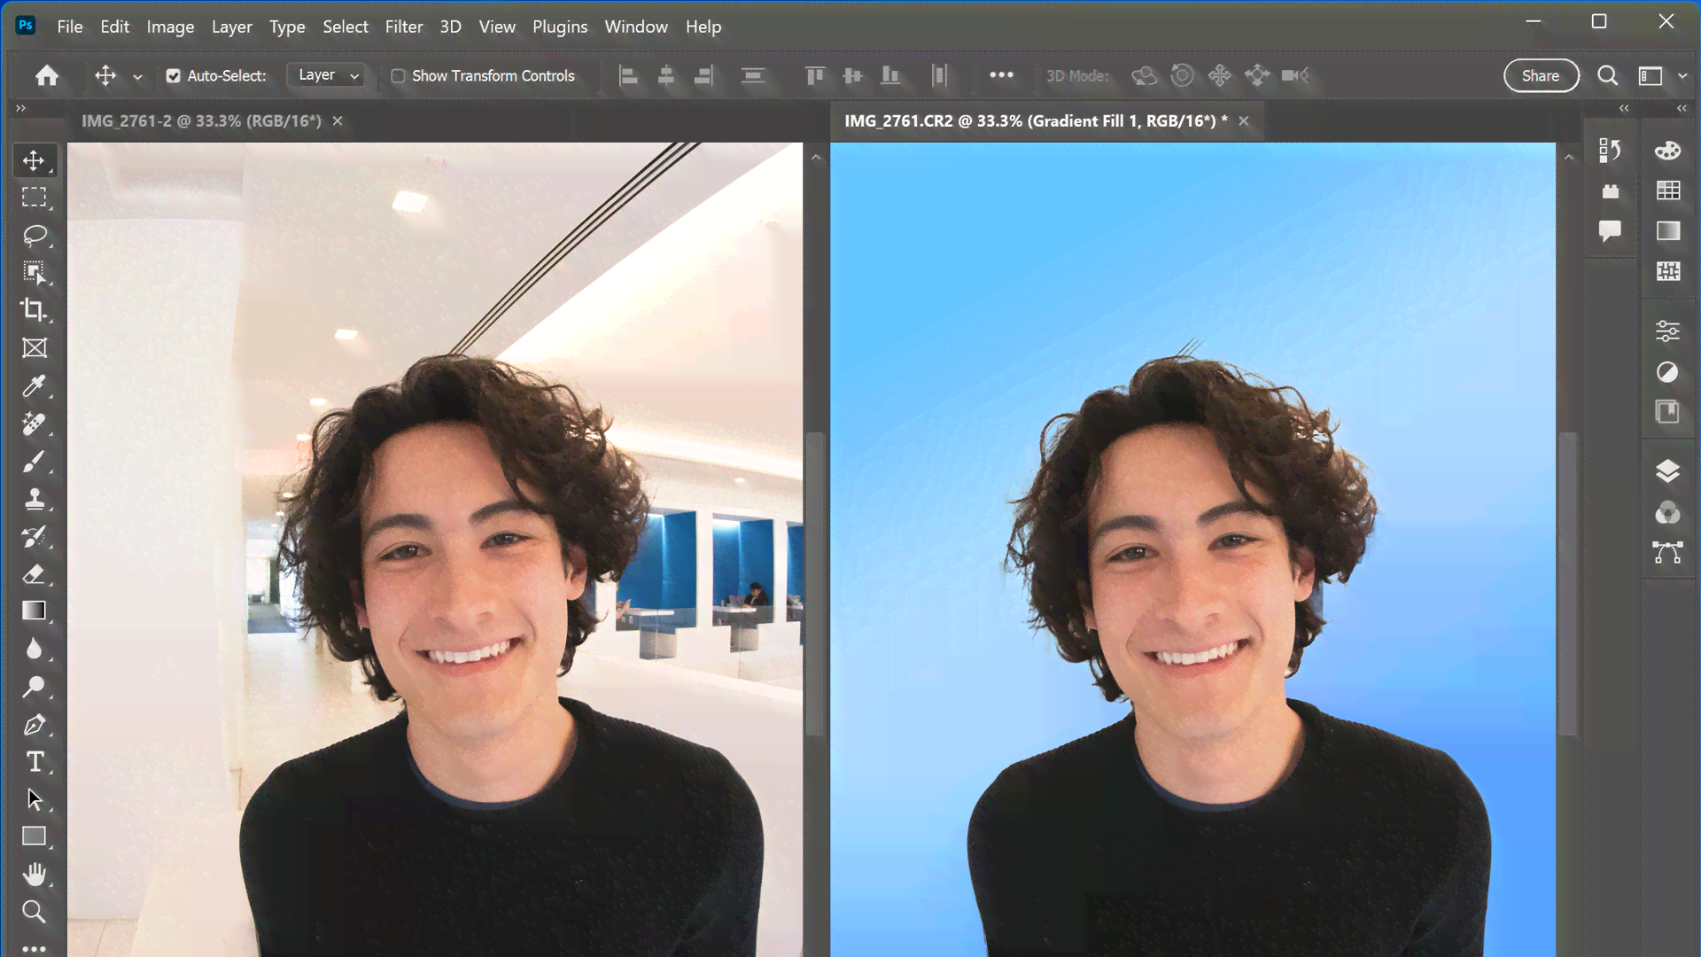Close the IMG_2761-2 document tab
This screenshot has width=1701, height=957.
pos(338,121)
